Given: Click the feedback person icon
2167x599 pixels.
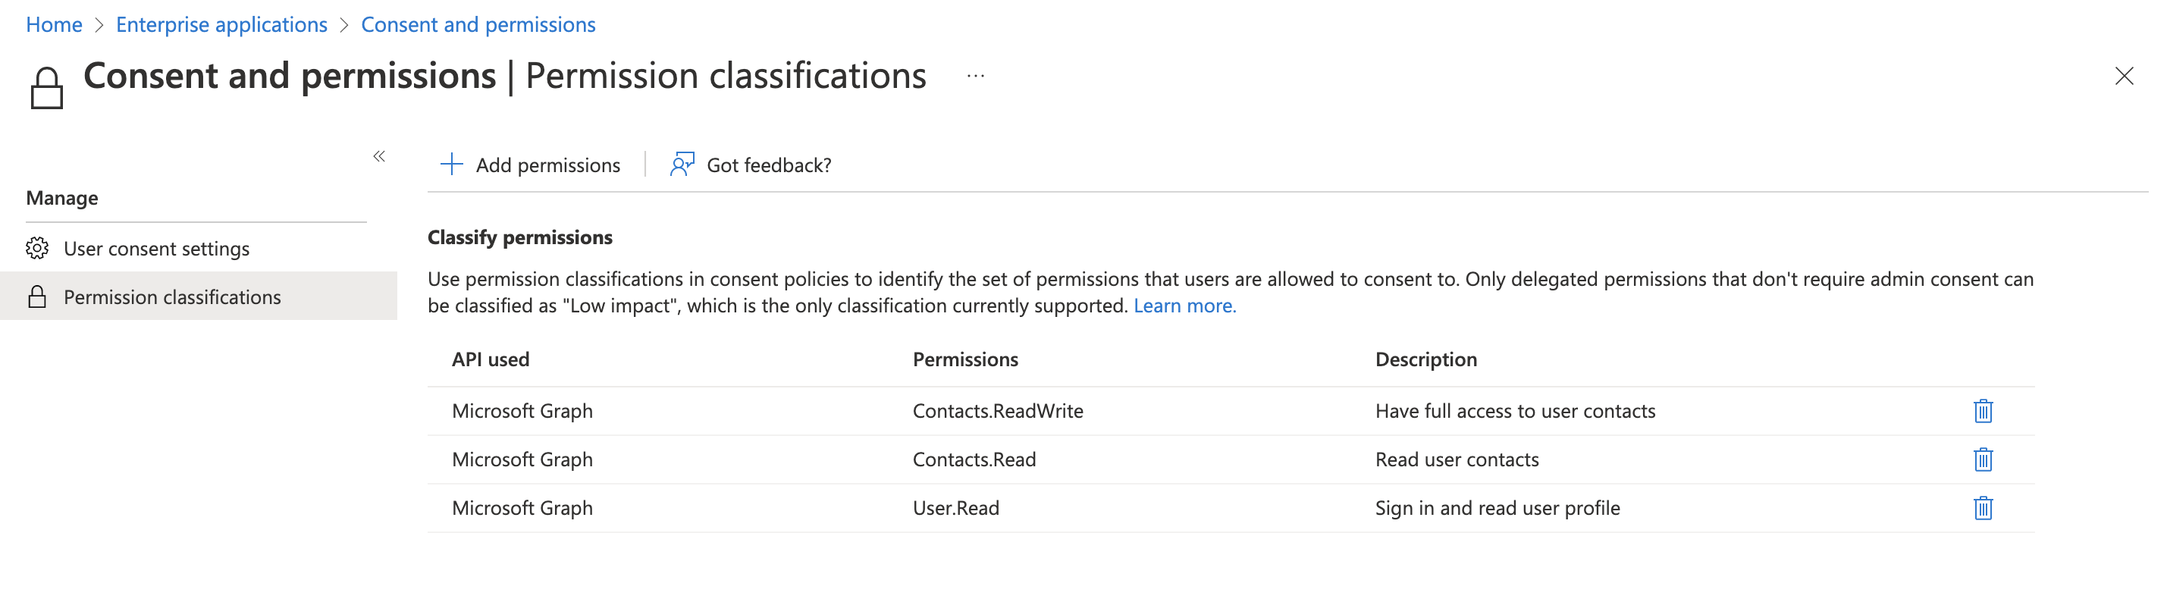Looking at the screenshot, I should pyautogui.click(x=682, y=164).
